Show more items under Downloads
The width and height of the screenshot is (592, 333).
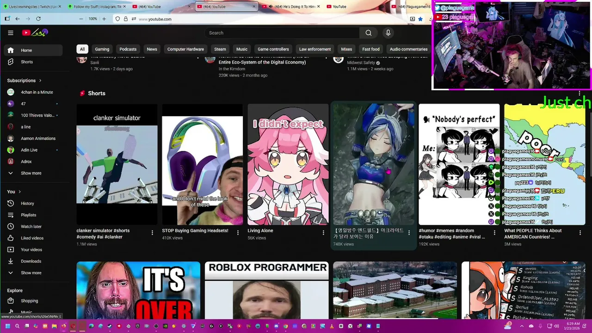coord(33,273)
